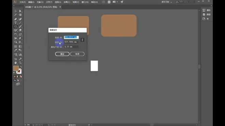Select the Hand tool

15,62
